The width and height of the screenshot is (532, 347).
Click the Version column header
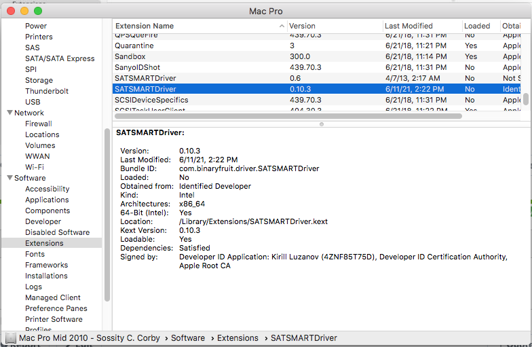coord(335,26)
